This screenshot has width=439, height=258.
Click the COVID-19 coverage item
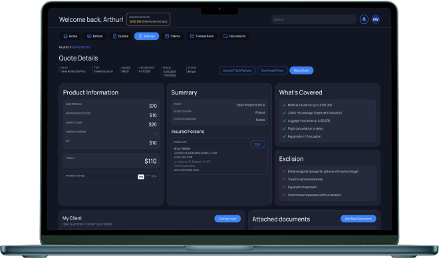[x=315, y=113]
